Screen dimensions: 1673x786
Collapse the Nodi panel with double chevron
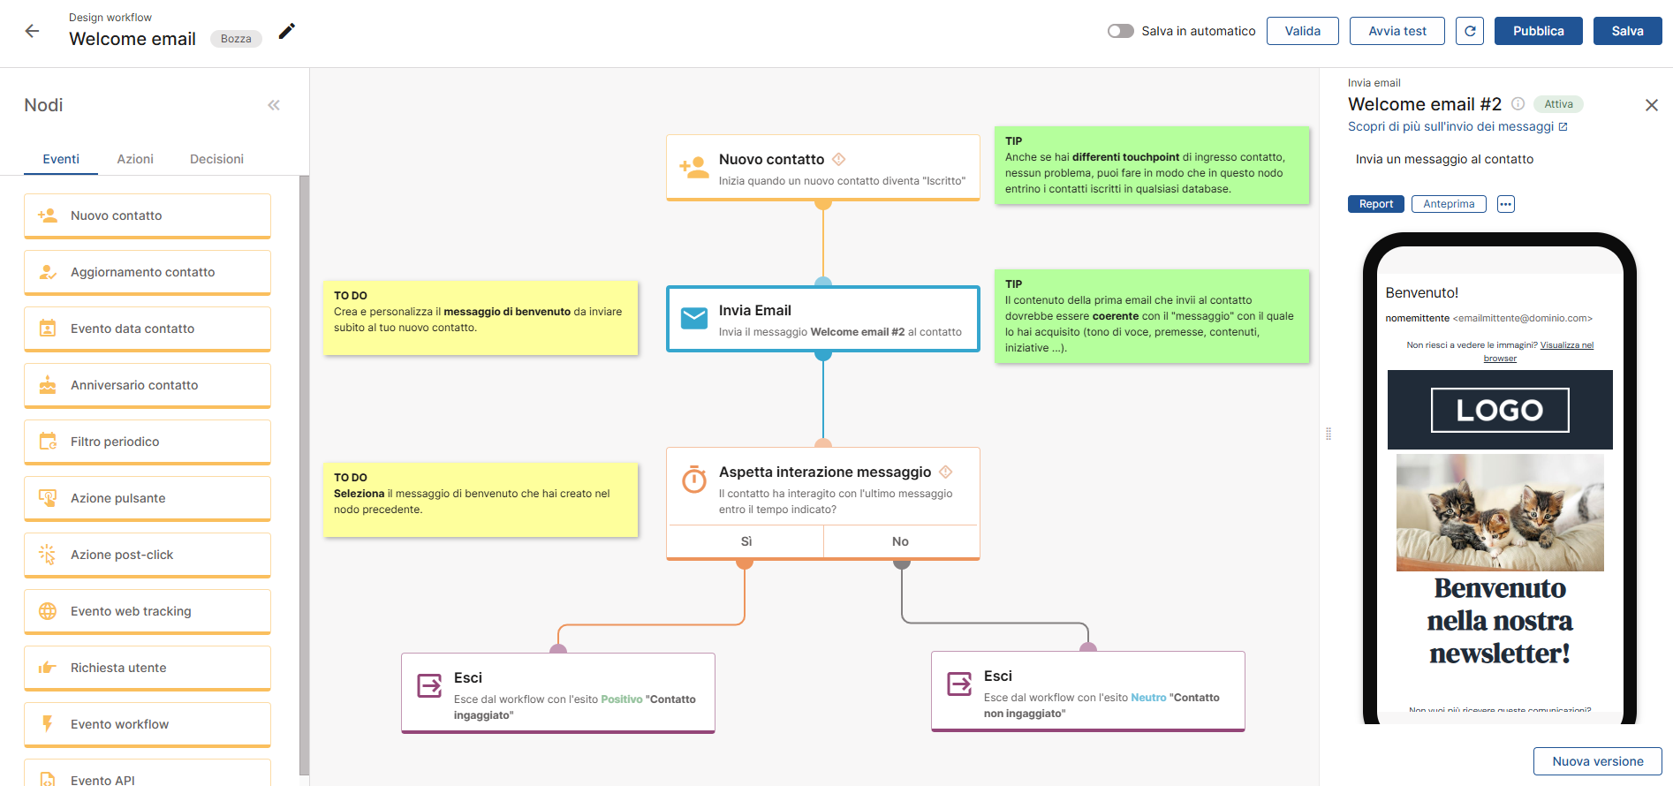(274, 105)
